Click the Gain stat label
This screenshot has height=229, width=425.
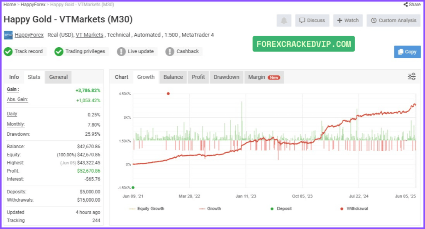13,89
